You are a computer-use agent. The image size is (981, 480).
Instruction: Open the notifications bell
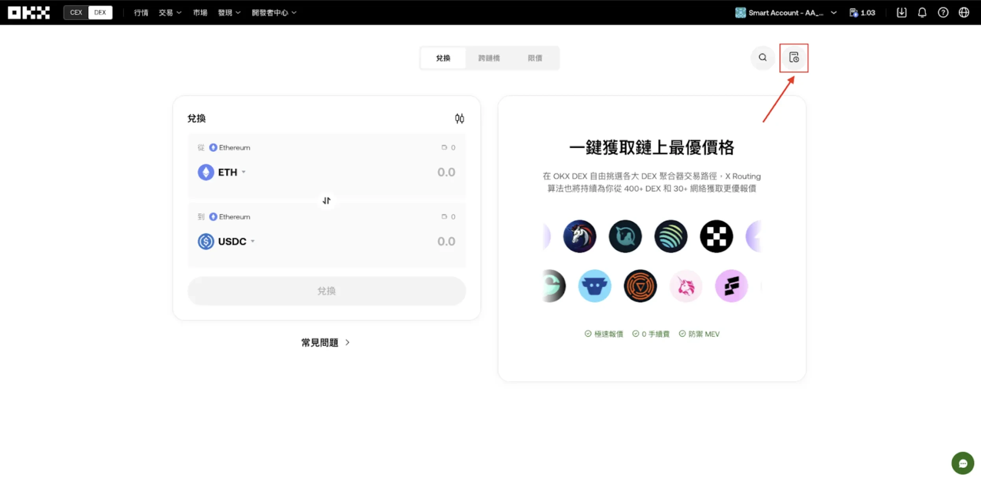pyautogui.click(x=922, y=12)
